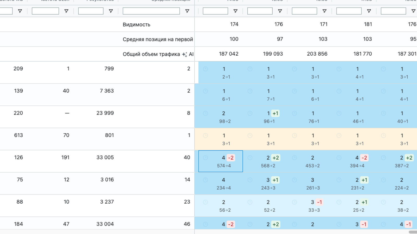The image size is (417, 234).
Task: Click the clock icon in the 98→2 cell
Action: point(205,113)
